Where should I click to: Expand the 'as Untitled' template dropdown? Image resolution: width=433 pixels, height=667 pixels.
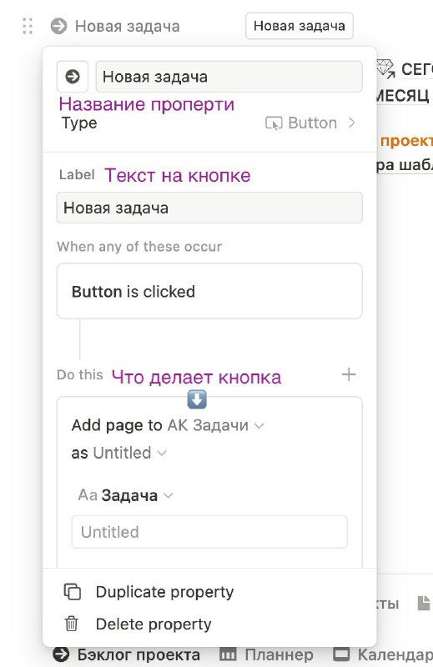[130, 453]
